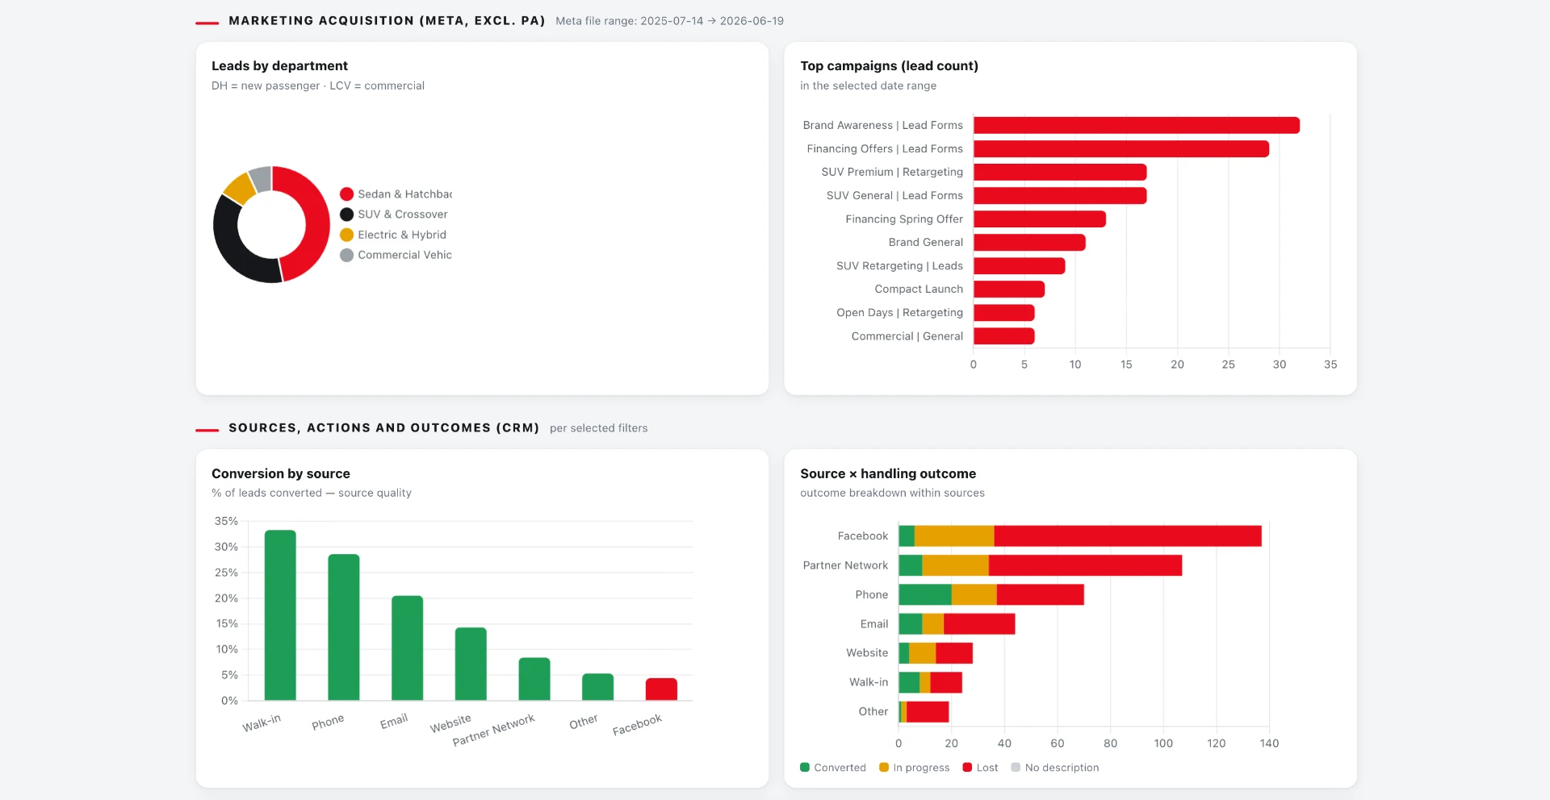Click Phone row's green Converted segment

click(x=925, y=594)
